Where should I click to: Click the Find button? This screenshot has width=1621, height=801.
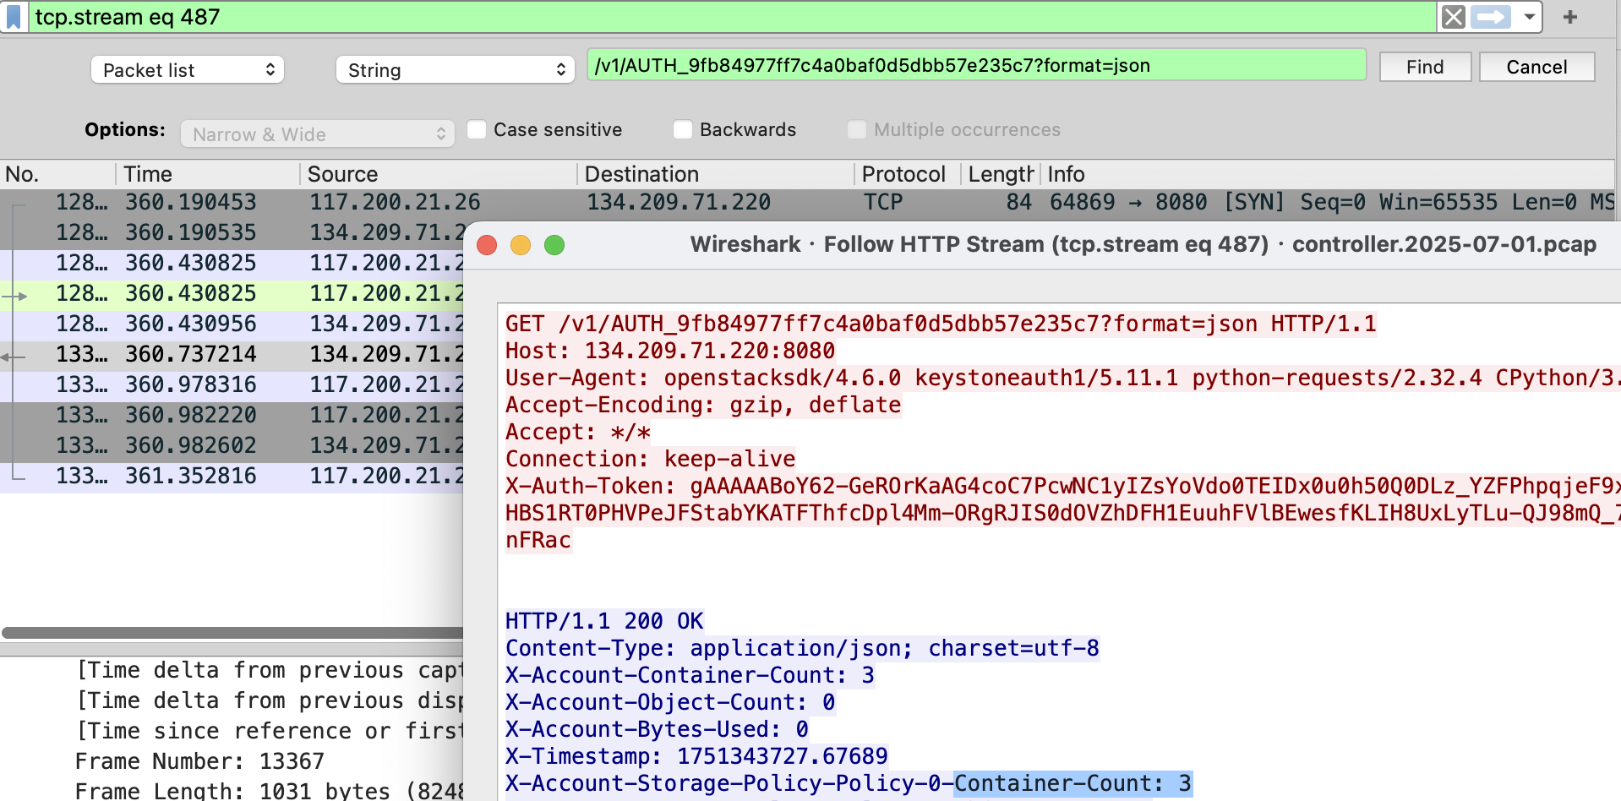coord(1425,67)
